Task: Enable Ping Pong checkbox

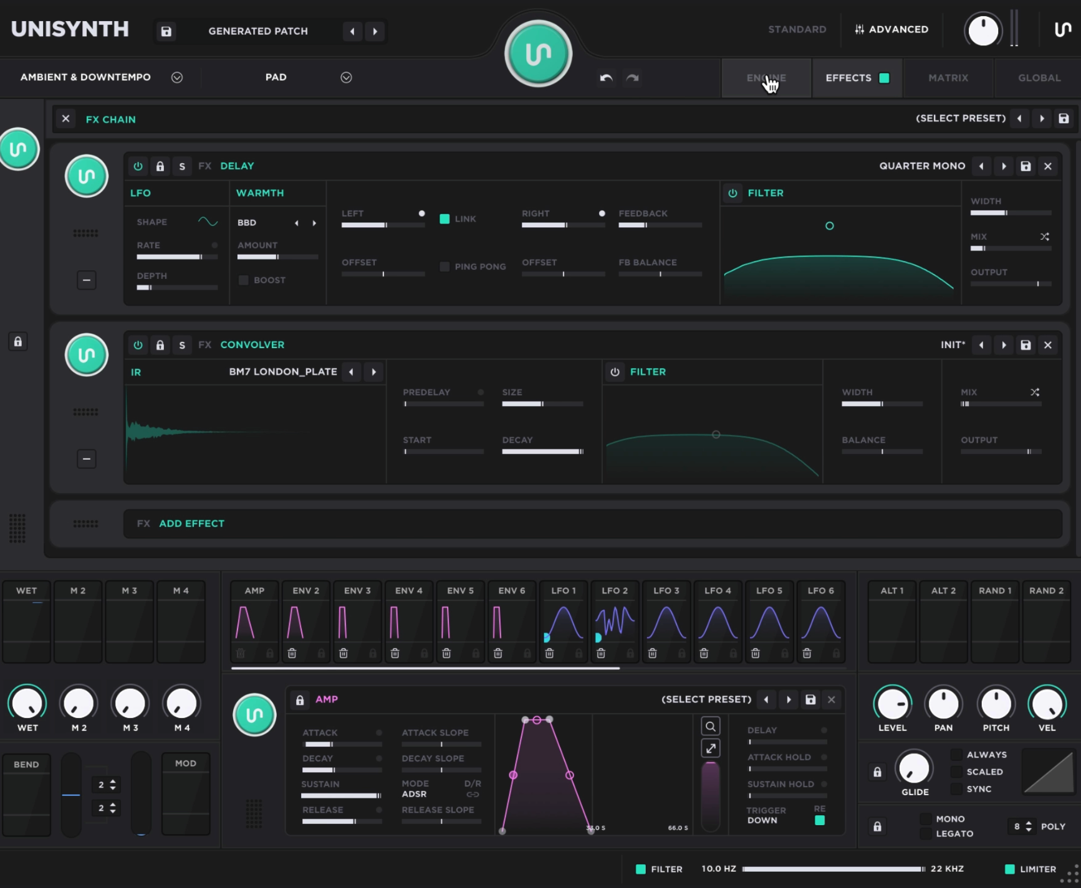Action: tap(444, 267)
